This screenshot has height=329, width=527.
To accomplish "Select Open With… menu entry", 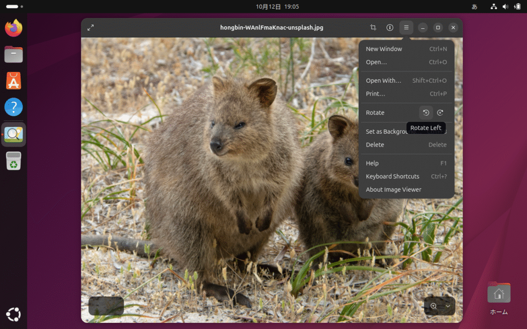I will point(383,81).
